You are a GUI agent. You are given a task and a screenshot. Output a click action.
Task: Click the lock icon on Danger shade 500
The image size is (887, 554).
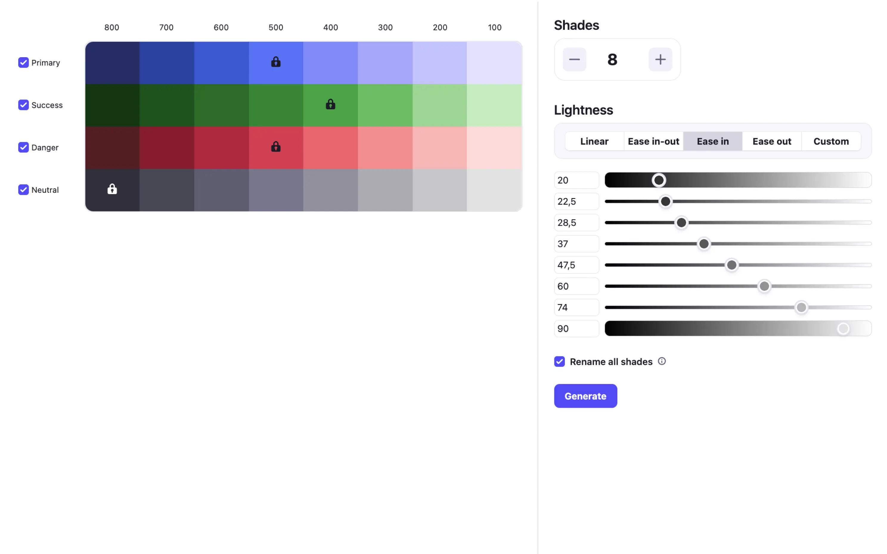(x=275, y=147)
